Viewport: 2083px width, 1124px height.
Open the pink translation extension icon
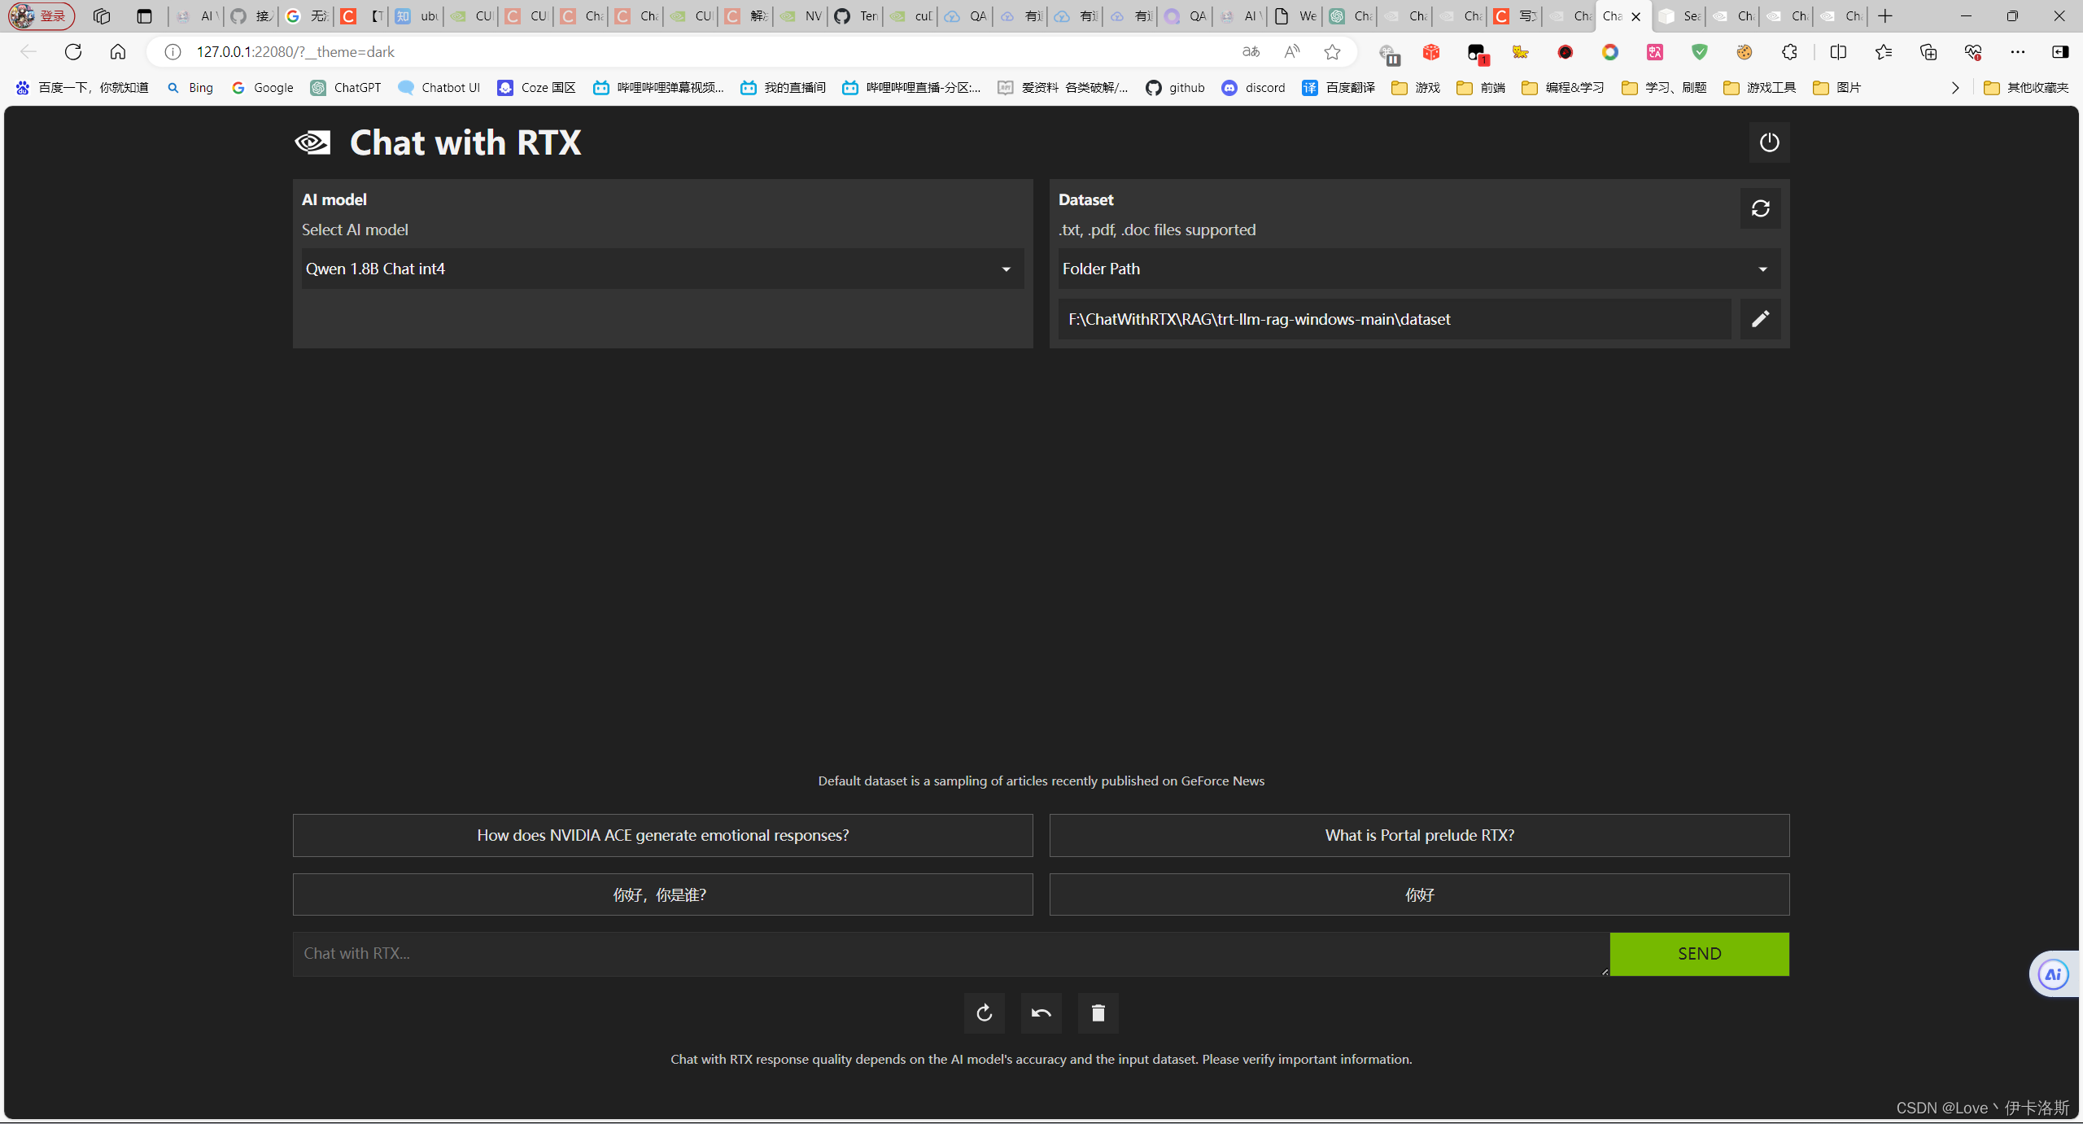[x=1655, y=52]
